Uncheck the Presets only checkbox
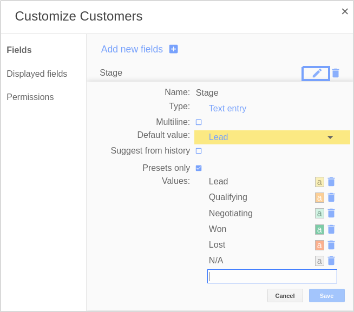Image resolution: width=354 pixels, height=312 pixels. tap(199, 168)
